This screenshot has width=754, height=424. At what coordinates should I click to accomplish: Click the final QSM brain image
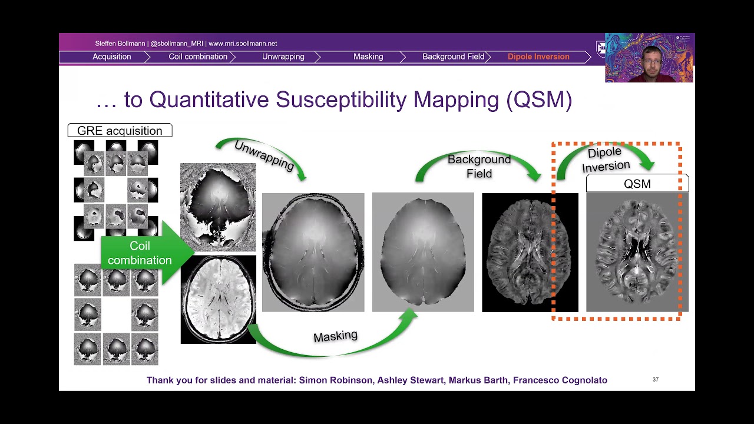point(637,252)
